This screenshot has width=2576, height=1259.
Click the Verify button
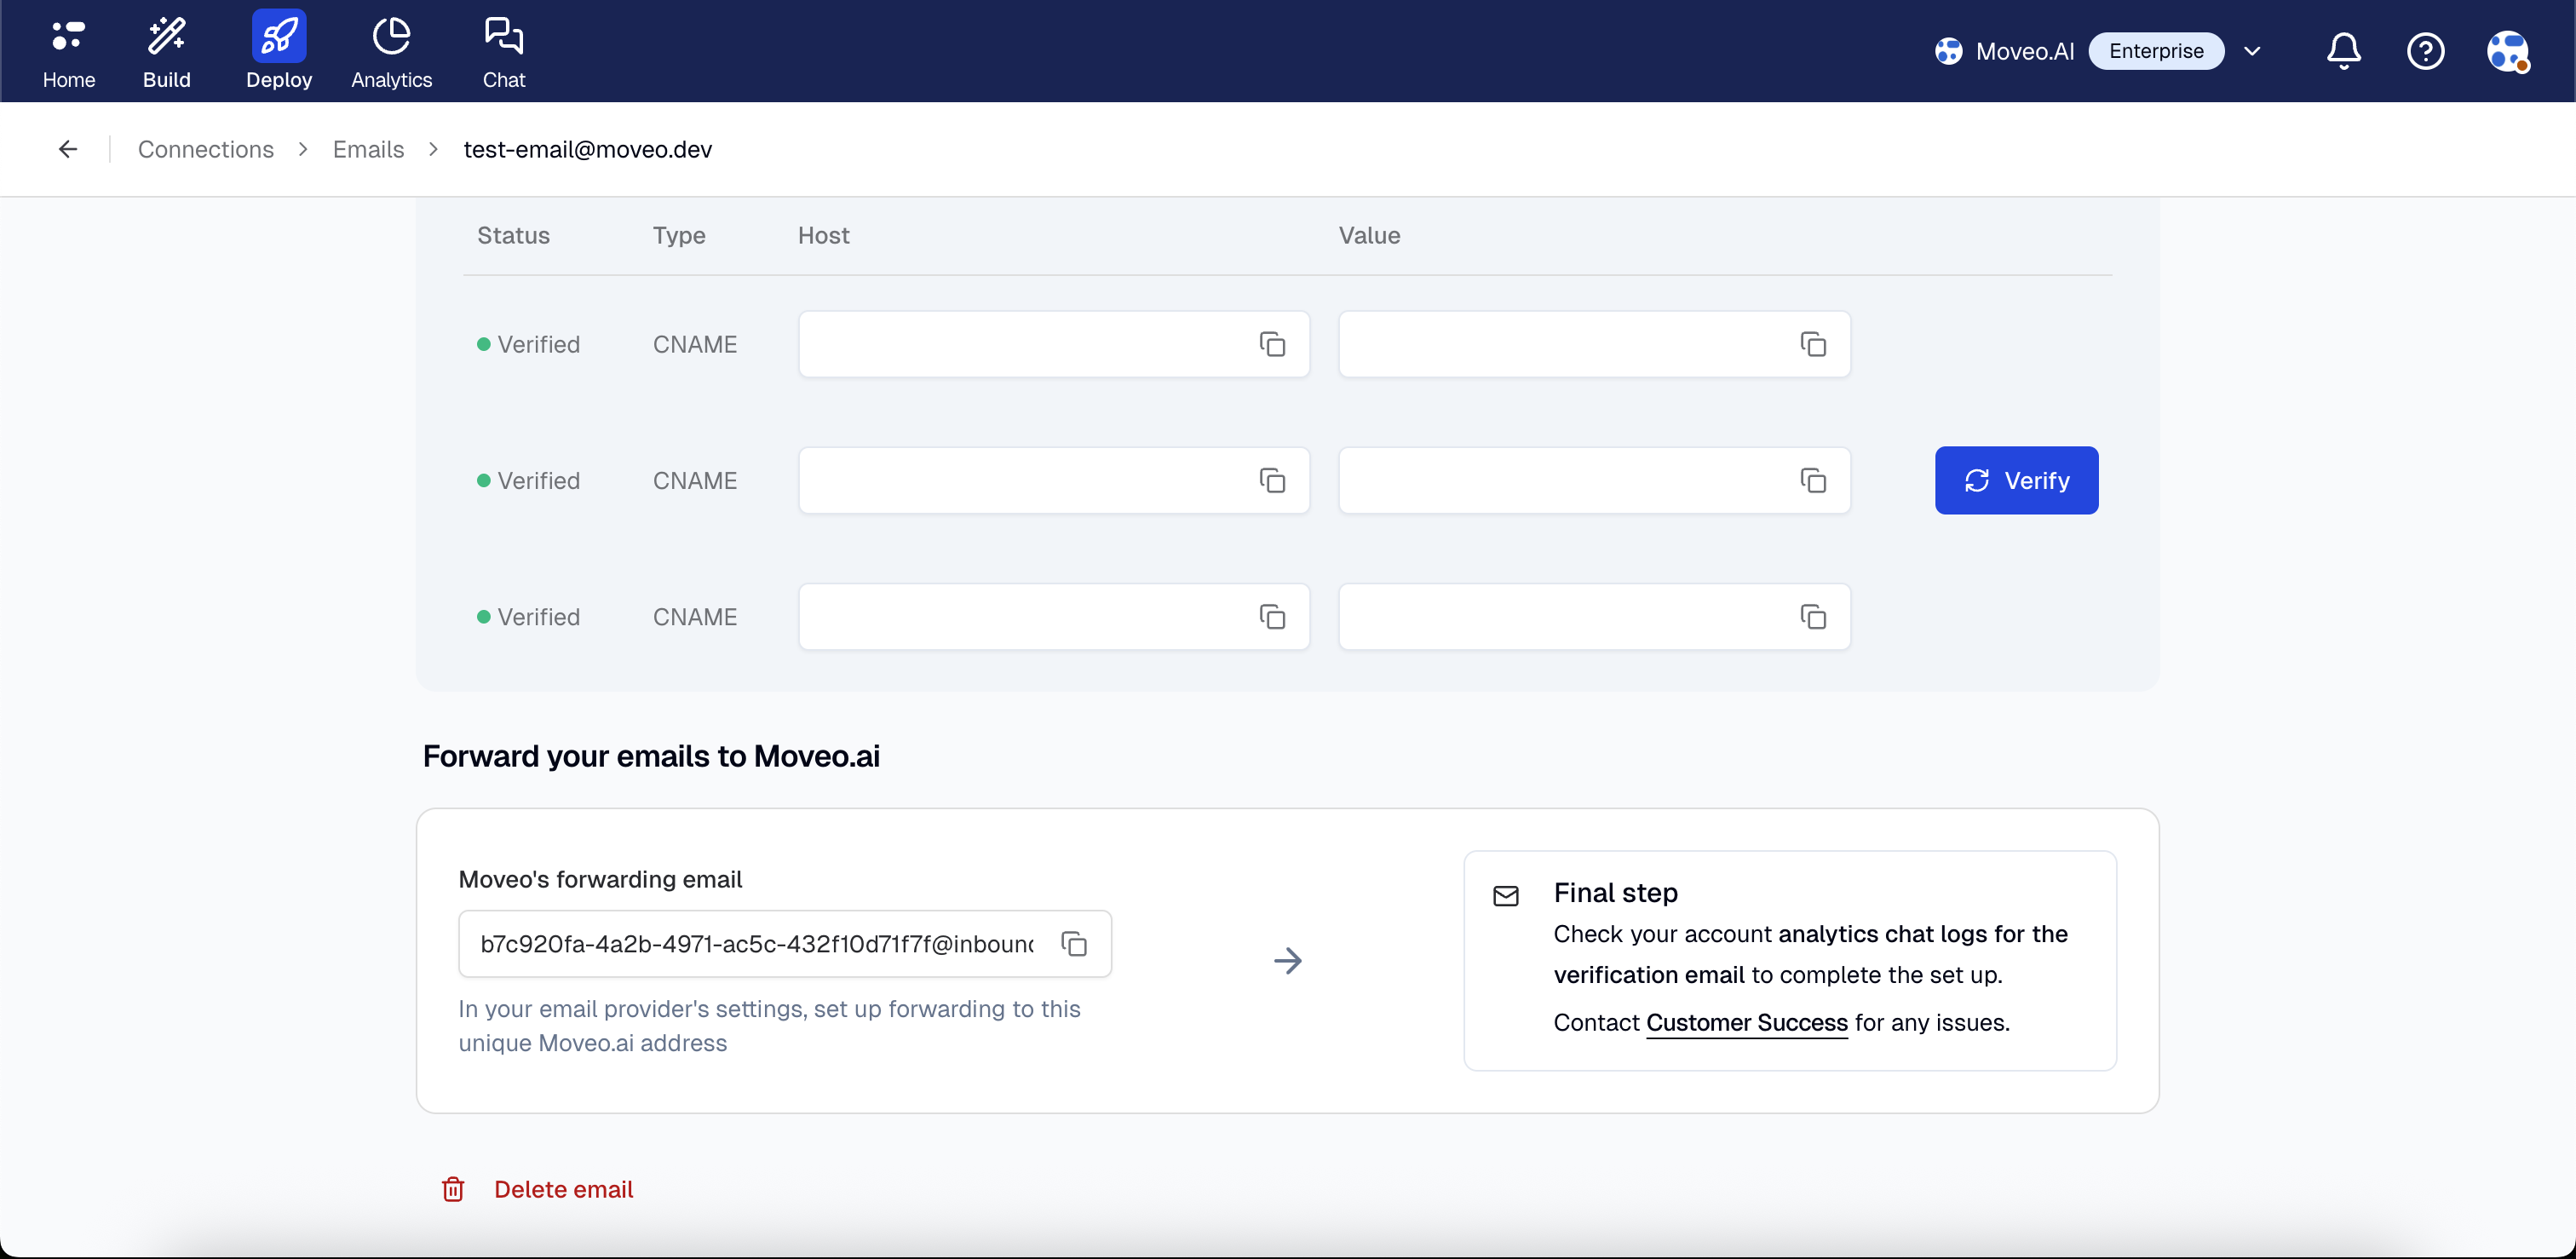(x=2016, y=480)
